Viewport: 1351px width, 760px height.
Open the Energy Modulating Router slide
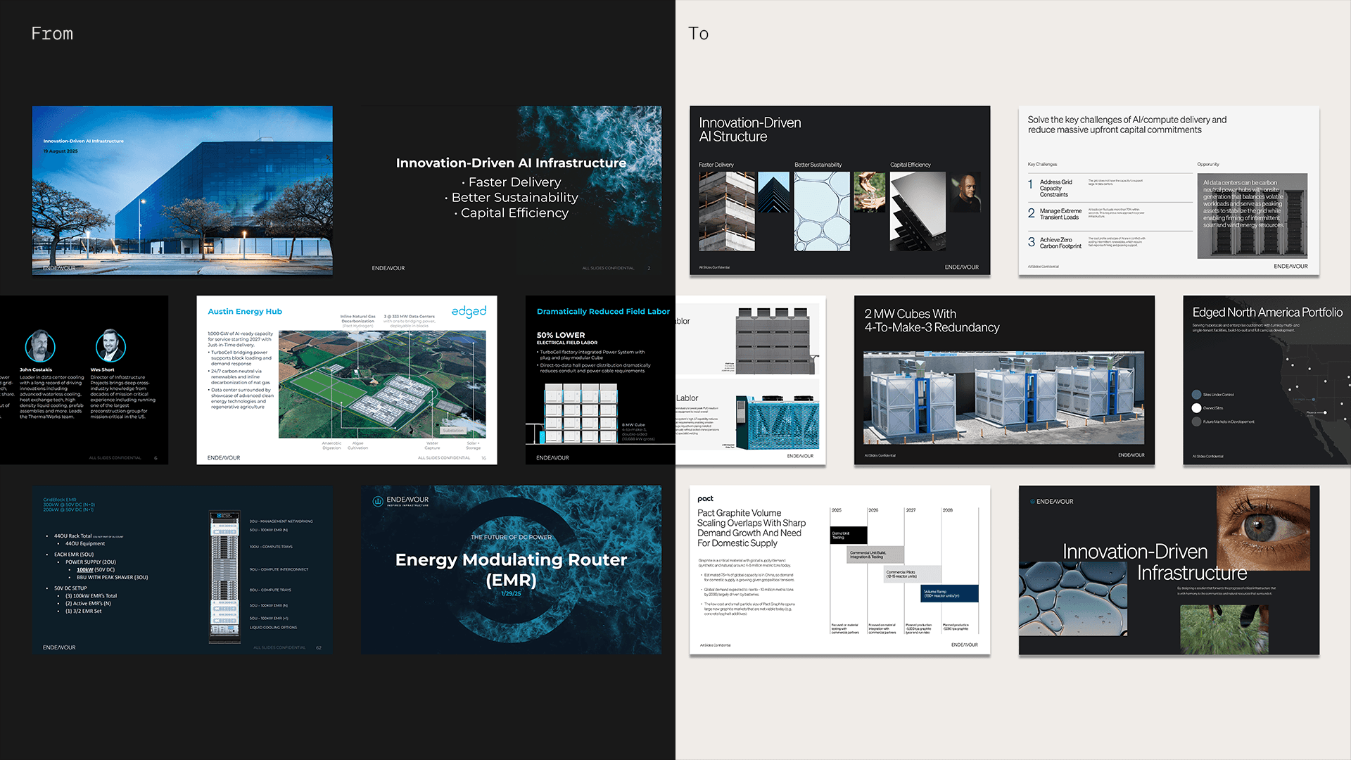[511, 569]
